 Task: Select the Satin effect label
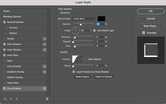(x=10, y=61)
